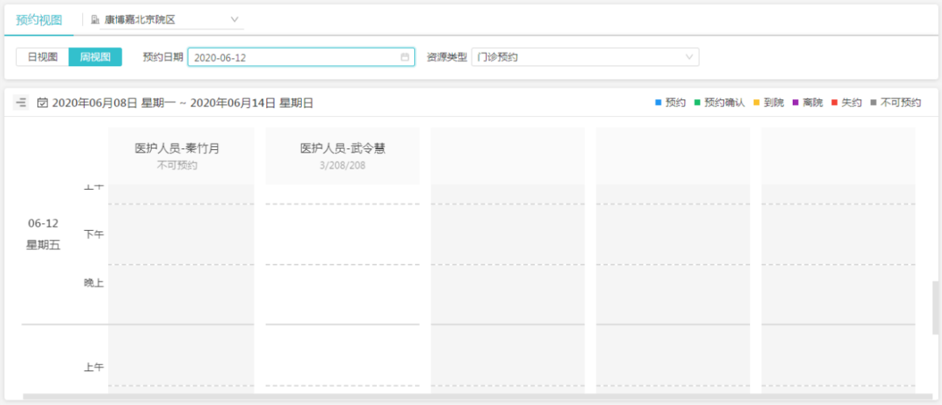The width and height of the screenshot is (942, 405).
Task: Click the red 失约 legend square
Action: (x=834, y=102)
